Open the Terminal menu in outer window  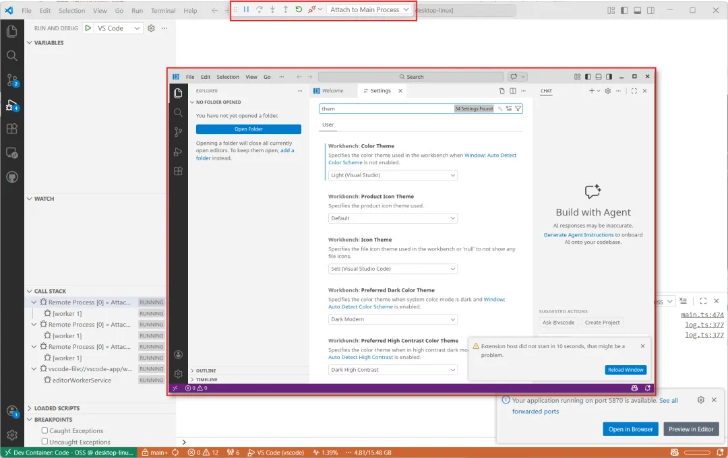pos(163,10)
